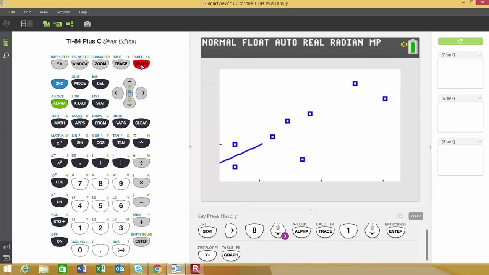Click the SIN key
489x275 pixels.
(80, 143)
